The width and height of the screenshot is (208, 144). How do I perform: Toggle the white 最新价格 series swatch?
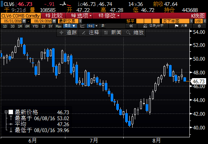coord(11,112)
